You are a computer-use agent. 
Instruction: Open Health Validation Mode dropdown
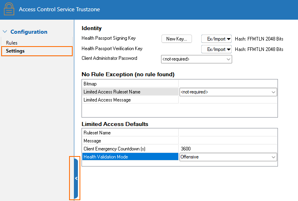point(228,157)
